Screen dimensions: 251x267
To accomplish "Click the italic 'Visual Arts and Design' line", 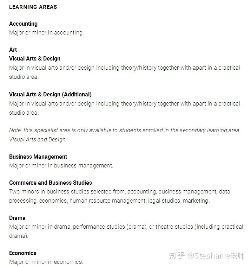I will coord(38,139).
